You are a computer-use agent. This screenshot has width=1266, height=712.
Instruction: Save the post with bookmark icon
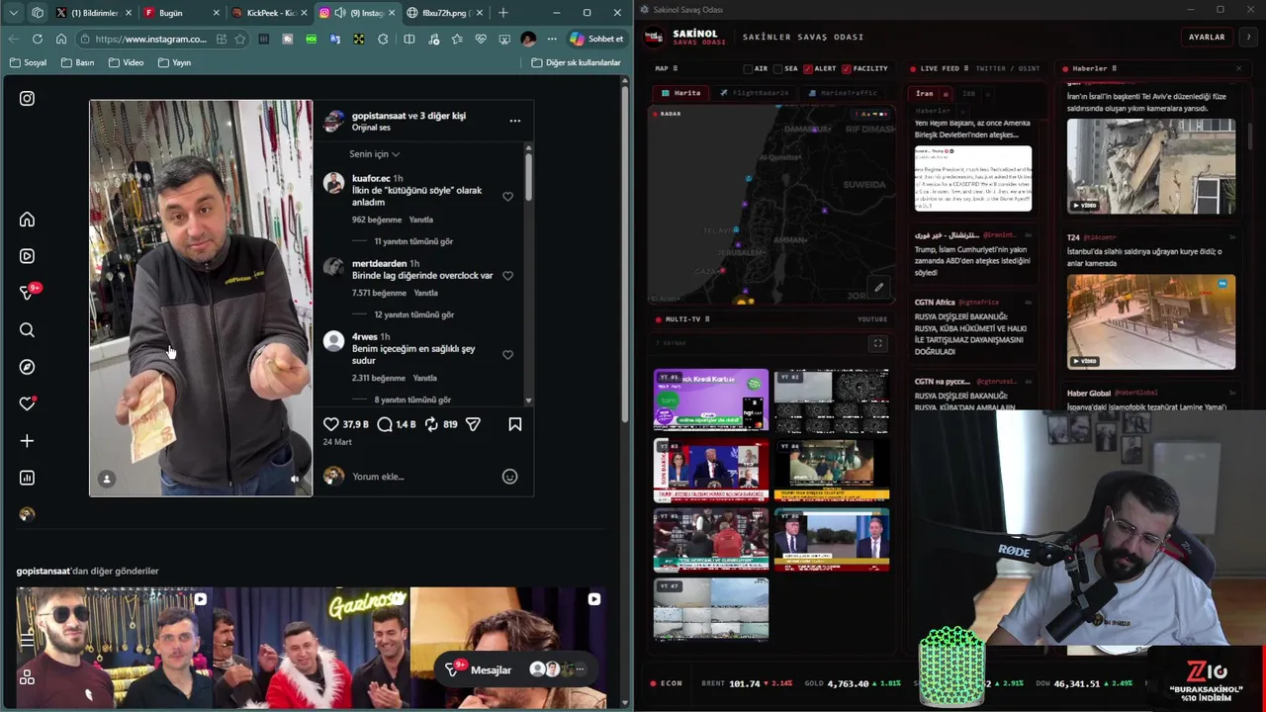point(515,424)
